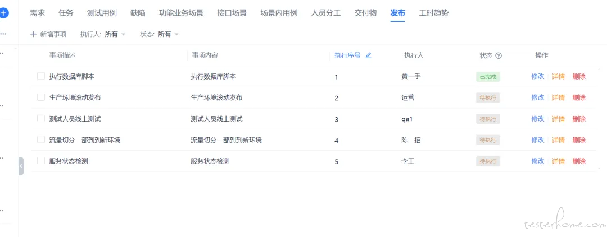Click 详情 for 执行数据库脚本 row
The image size is (607, 237).
click(558, 76)
